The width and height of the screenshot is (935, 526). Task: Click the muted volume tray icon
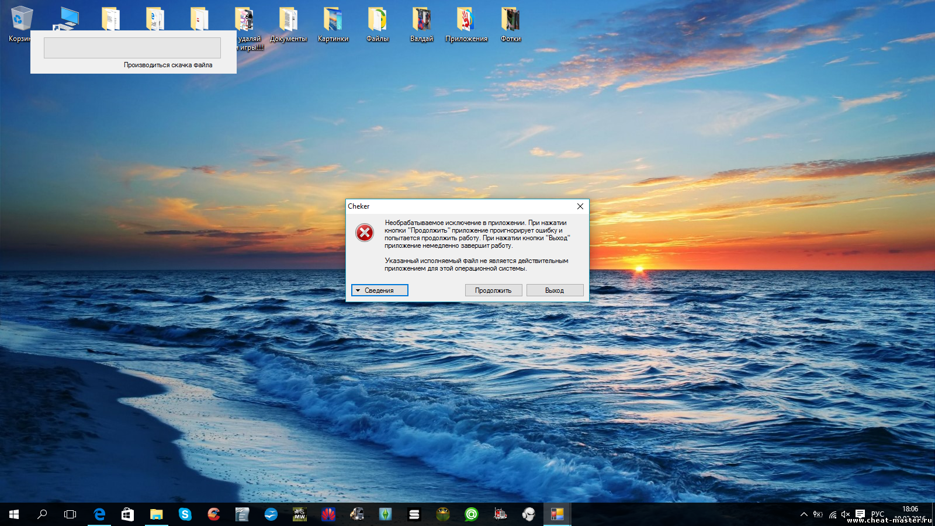[846, 514]
